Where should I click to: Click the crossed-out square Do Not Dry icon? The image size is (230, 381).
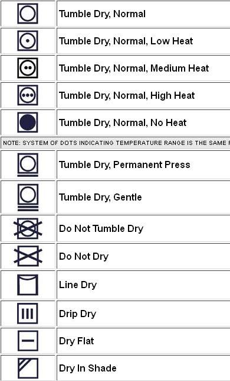click(28, 256)
